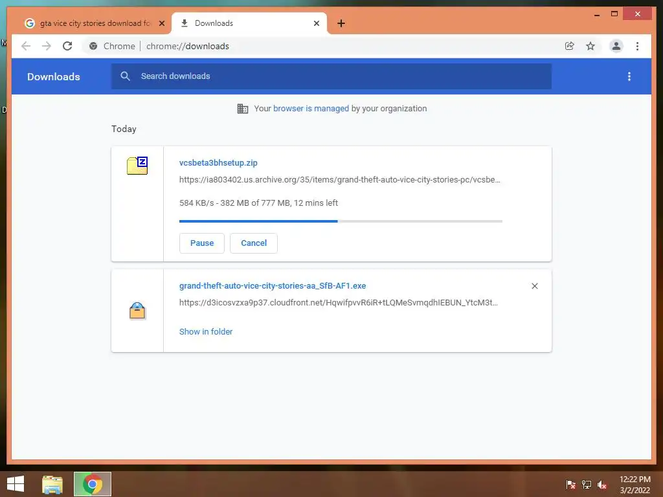
Task: Click download speed and size status text
Action: tap(258, 203)
